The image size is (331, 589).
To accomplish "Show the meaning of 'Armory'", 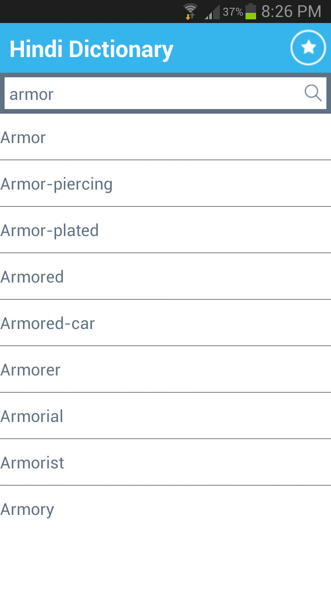I will tap(165, 509).
